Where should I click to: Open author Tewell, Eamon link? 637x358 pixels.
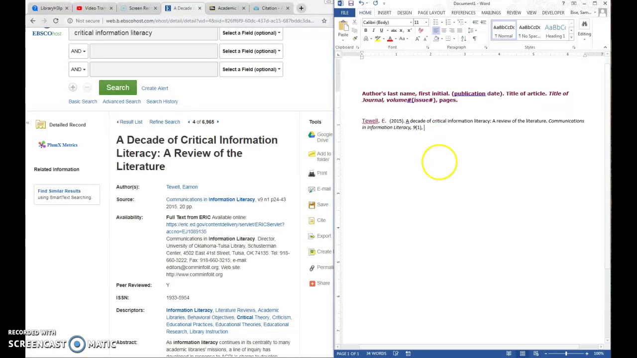(x=182, y=187)
